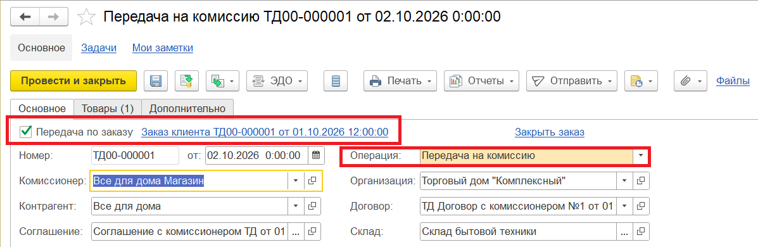758x247 pixels.
Task: Open the ЭДО dropdown menu
Action: 277,81
